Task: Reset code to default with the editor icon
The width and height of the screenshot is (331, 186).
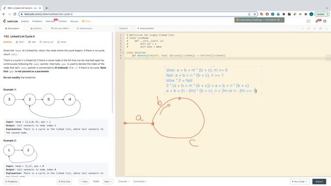Action: [x=309, y=28]
